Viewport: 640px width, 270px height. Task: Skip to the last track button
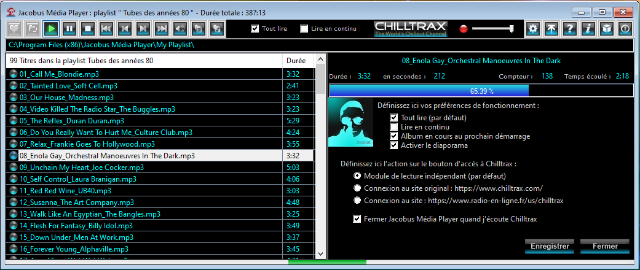[162, 28]
